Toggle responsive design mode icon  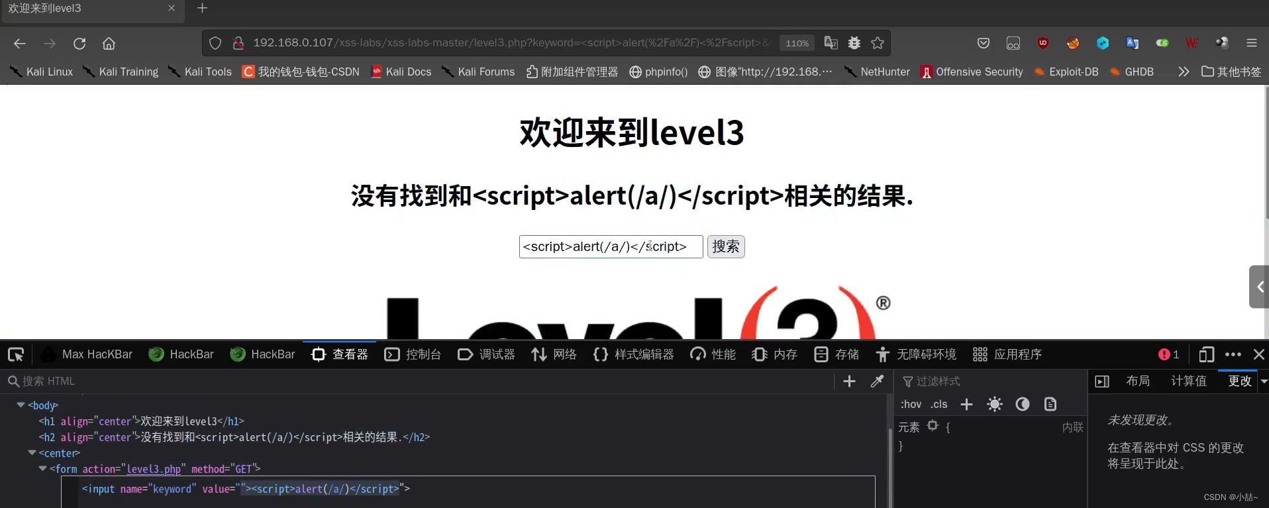1207,354
